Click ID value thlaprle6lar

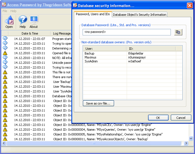pyautogui.click(x=136, y=53)
